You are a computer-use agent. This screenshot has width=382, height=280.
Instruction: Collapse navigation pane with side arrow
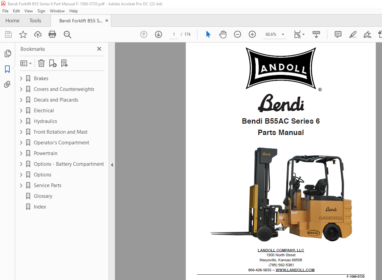coord(112,165)
